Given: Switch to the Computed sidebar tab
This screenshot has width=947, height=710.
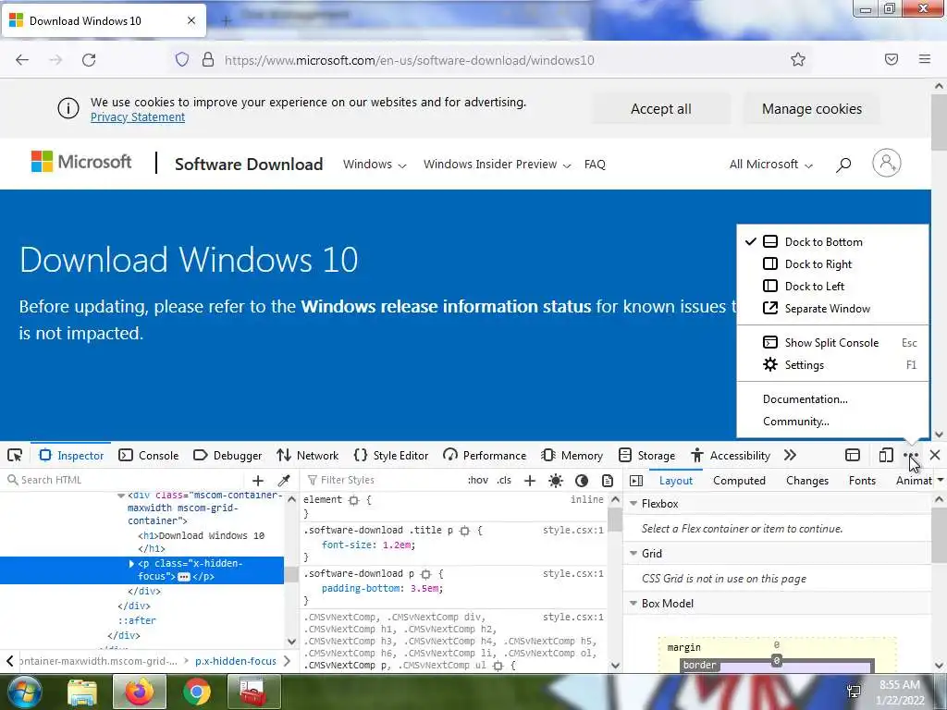Looking at the screenshot, I should pyautogui.click(x=739, y=481).
